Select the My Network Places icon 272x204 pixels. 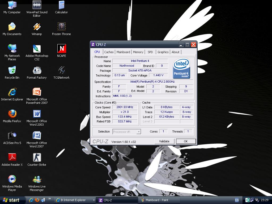pos(12,52)
